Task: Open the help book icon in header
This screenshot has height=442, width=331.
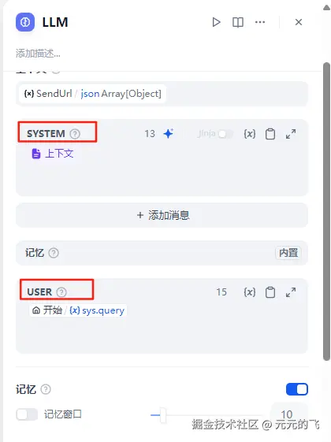Action: click(x=238, y=22)
